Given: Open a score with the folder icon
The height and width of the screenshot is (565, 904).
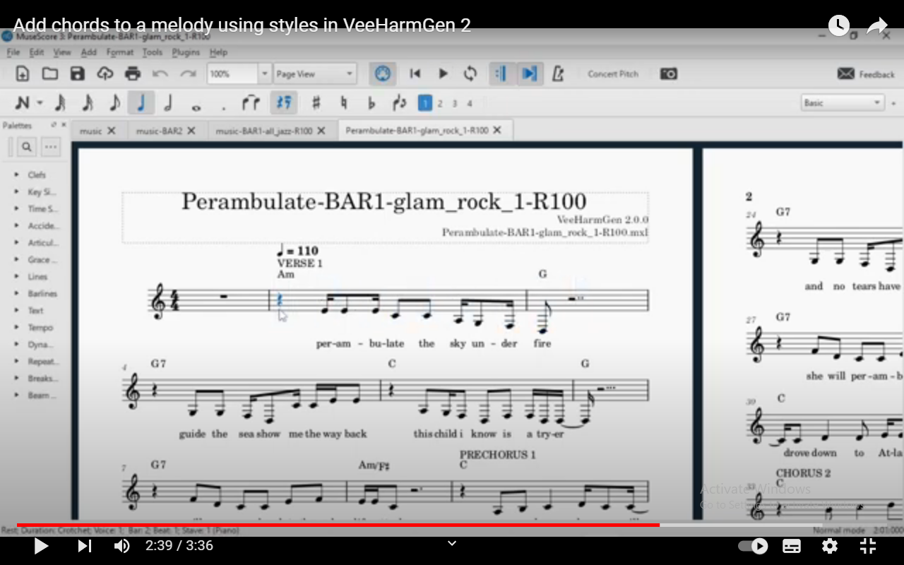Looking at the screenshot, I should (x=49, y=73).
